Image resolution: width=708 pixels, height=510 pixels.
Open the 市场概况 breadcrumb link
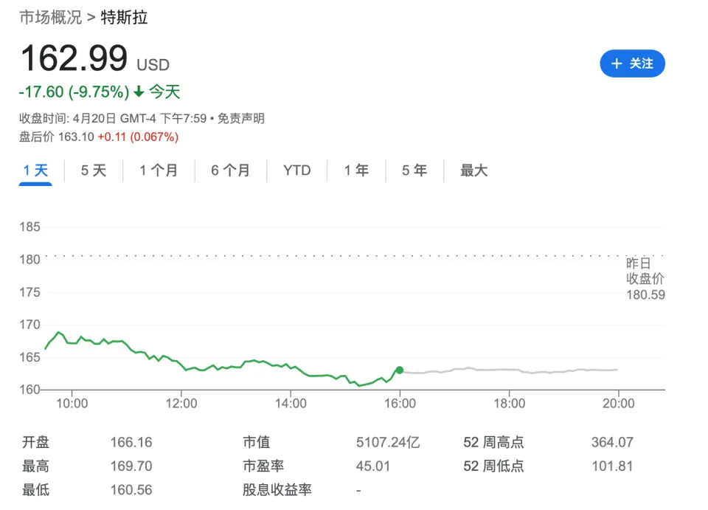[x=50, y=17]
